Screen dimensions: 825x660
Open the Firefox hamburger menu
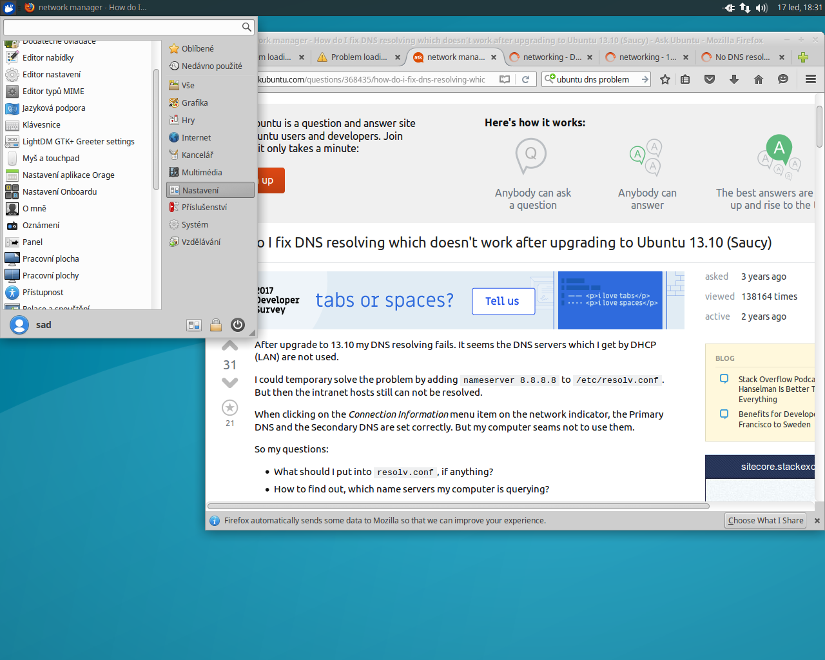[x=810, y=79]
